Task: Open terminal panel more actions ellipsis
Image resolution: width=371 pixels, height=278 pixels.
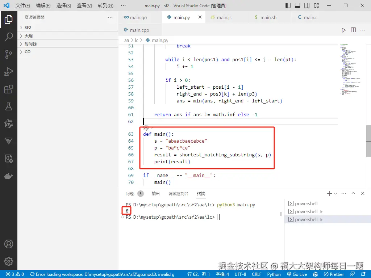Action: (344, 194)
